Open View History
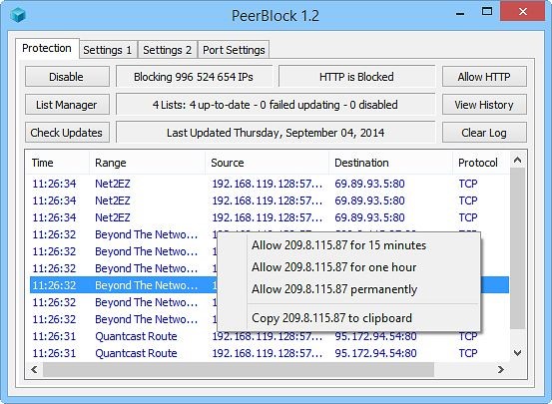The image size is (552, 404). [484, 104]
